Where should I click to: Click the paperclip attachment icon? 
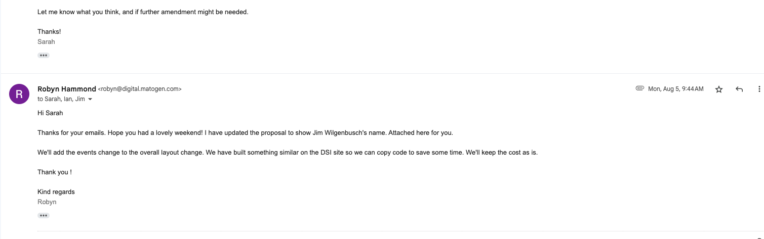click(x=639, y=88)
